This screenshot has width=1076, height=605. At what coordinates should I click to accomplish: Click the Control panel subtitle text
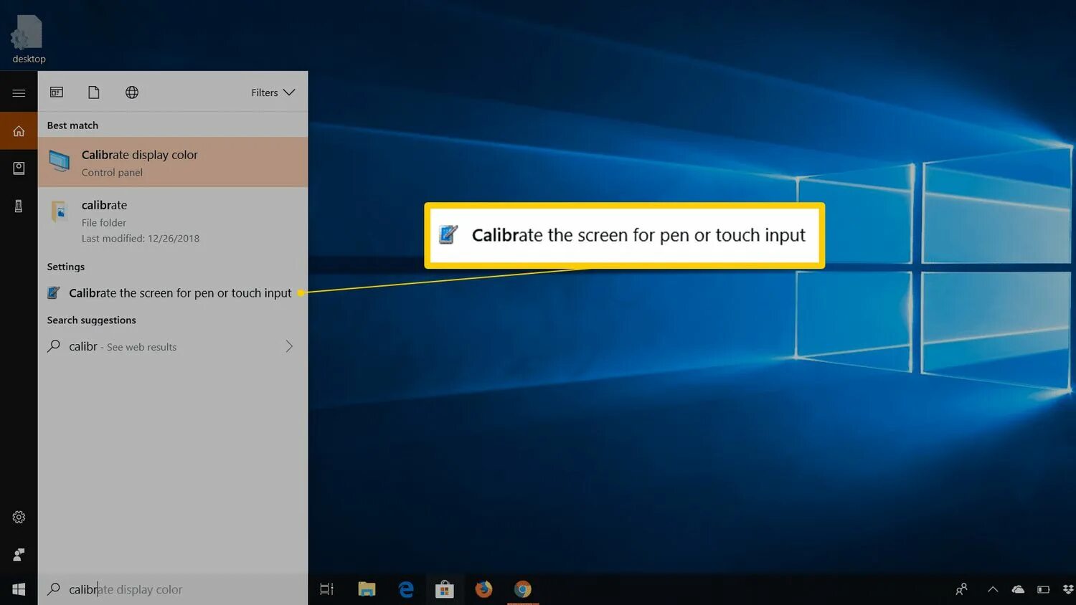pos(112,172)
